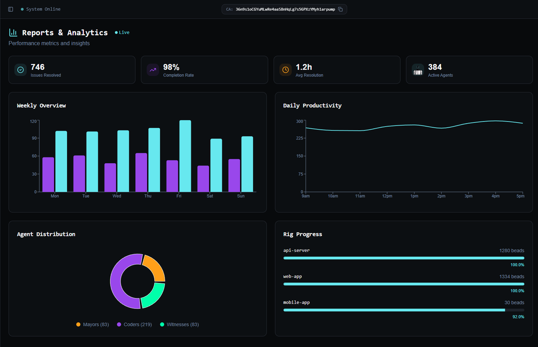Click the 92.0% progress value

point(518,317)
